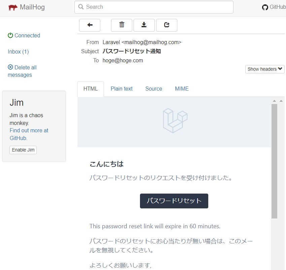Image resolution: width=286 pixels, height=270 pixels.
Task: Click the GitHub octocat icon
Action: coord(265,7)
